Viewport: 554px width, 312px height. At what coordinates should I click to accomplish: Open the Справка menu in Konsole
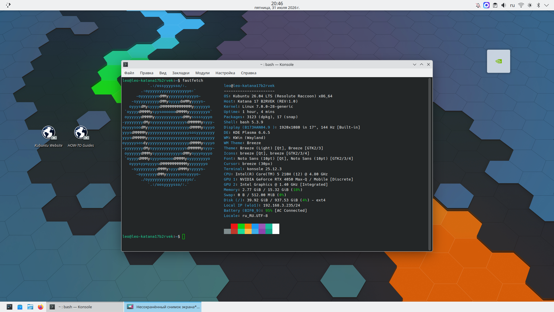point(248,73)
